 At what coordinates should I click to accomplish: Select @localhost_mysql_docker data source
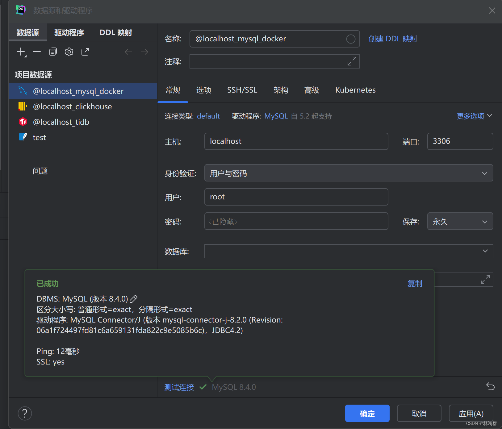pos(83,91)
